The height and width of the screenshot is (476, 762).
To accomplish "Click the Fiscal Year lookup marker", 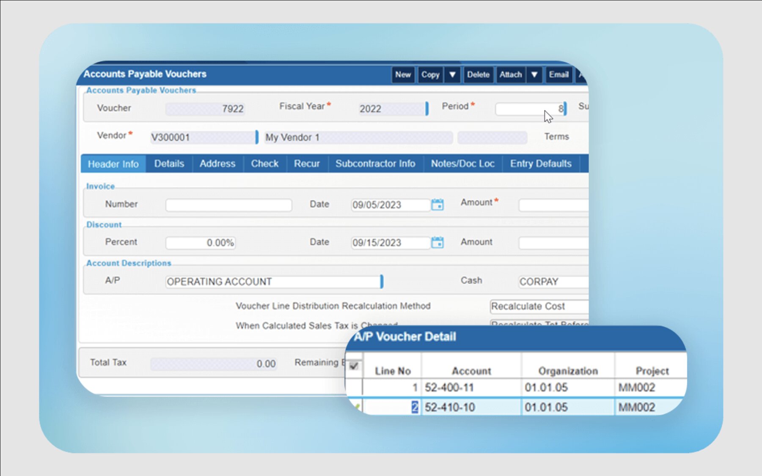I will tap(427, 109).
